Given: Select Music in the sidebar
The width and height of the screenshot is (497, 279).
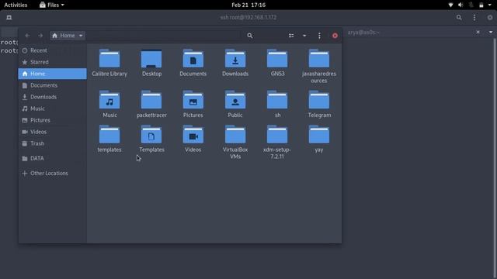Looking at the screenshot, I should point(52,108).
